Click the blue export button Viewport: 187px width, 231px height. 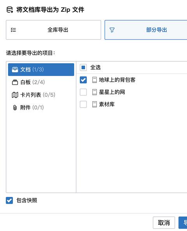(183, 223)
